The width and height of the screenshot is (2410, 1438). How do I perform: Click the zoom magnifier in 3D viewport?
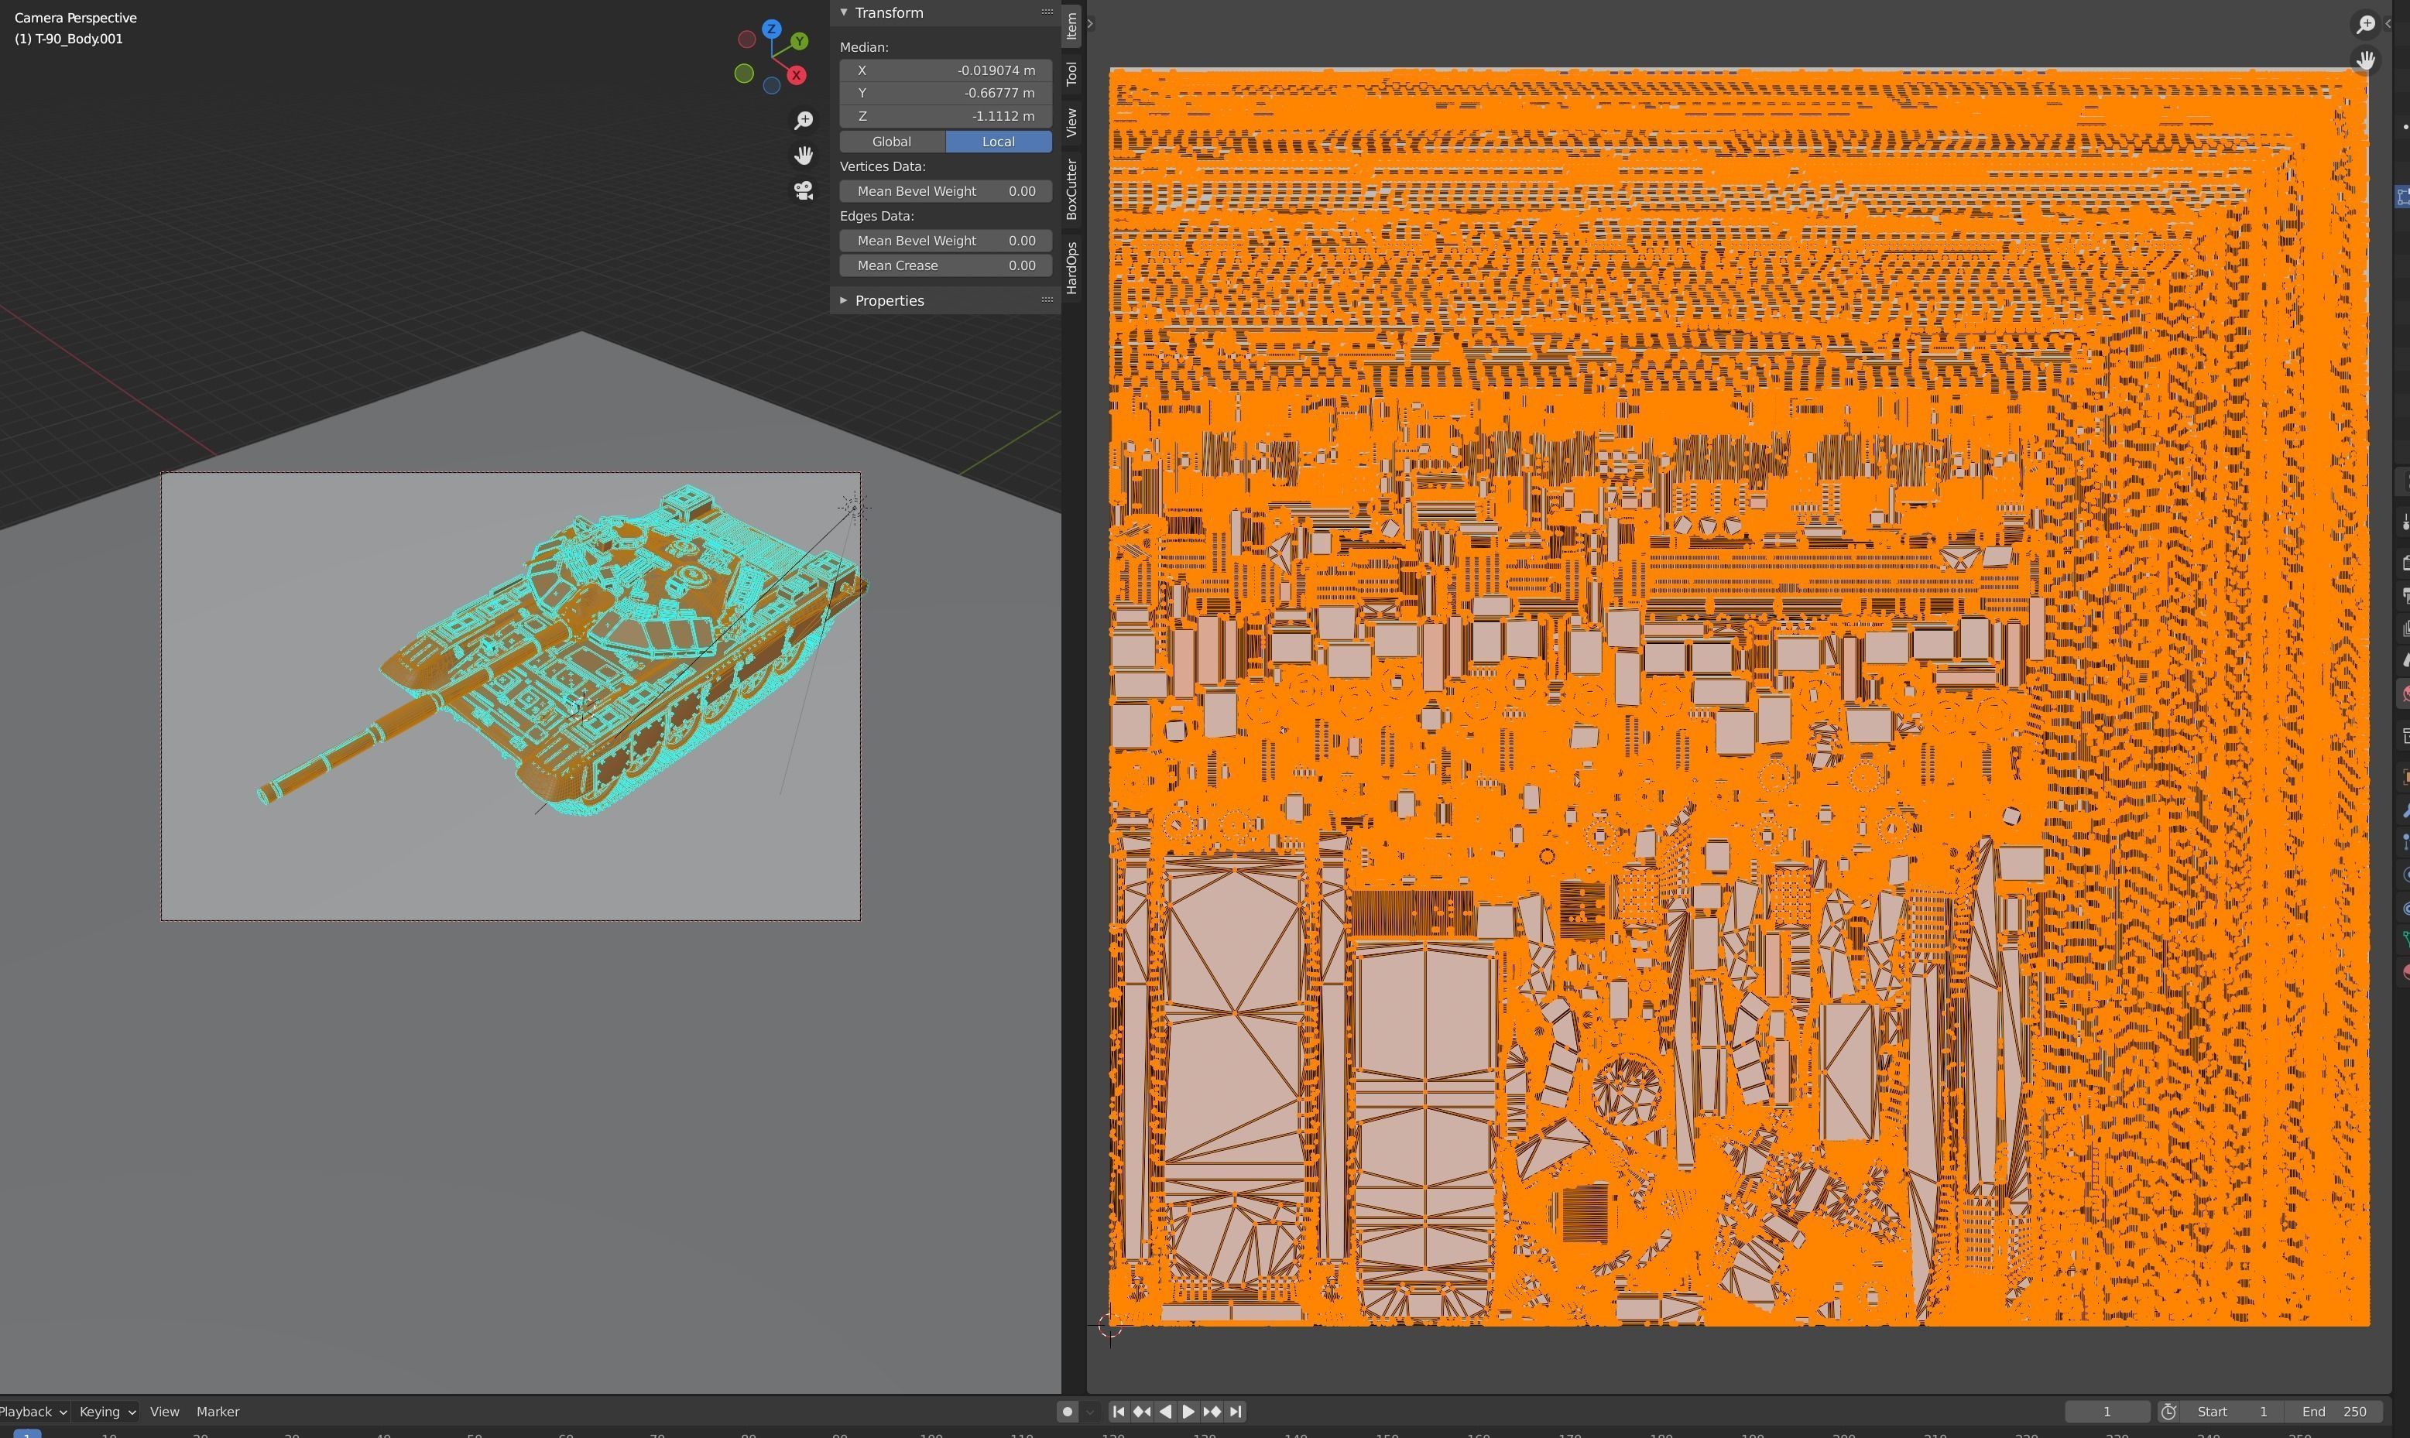(x=804, y=120)
